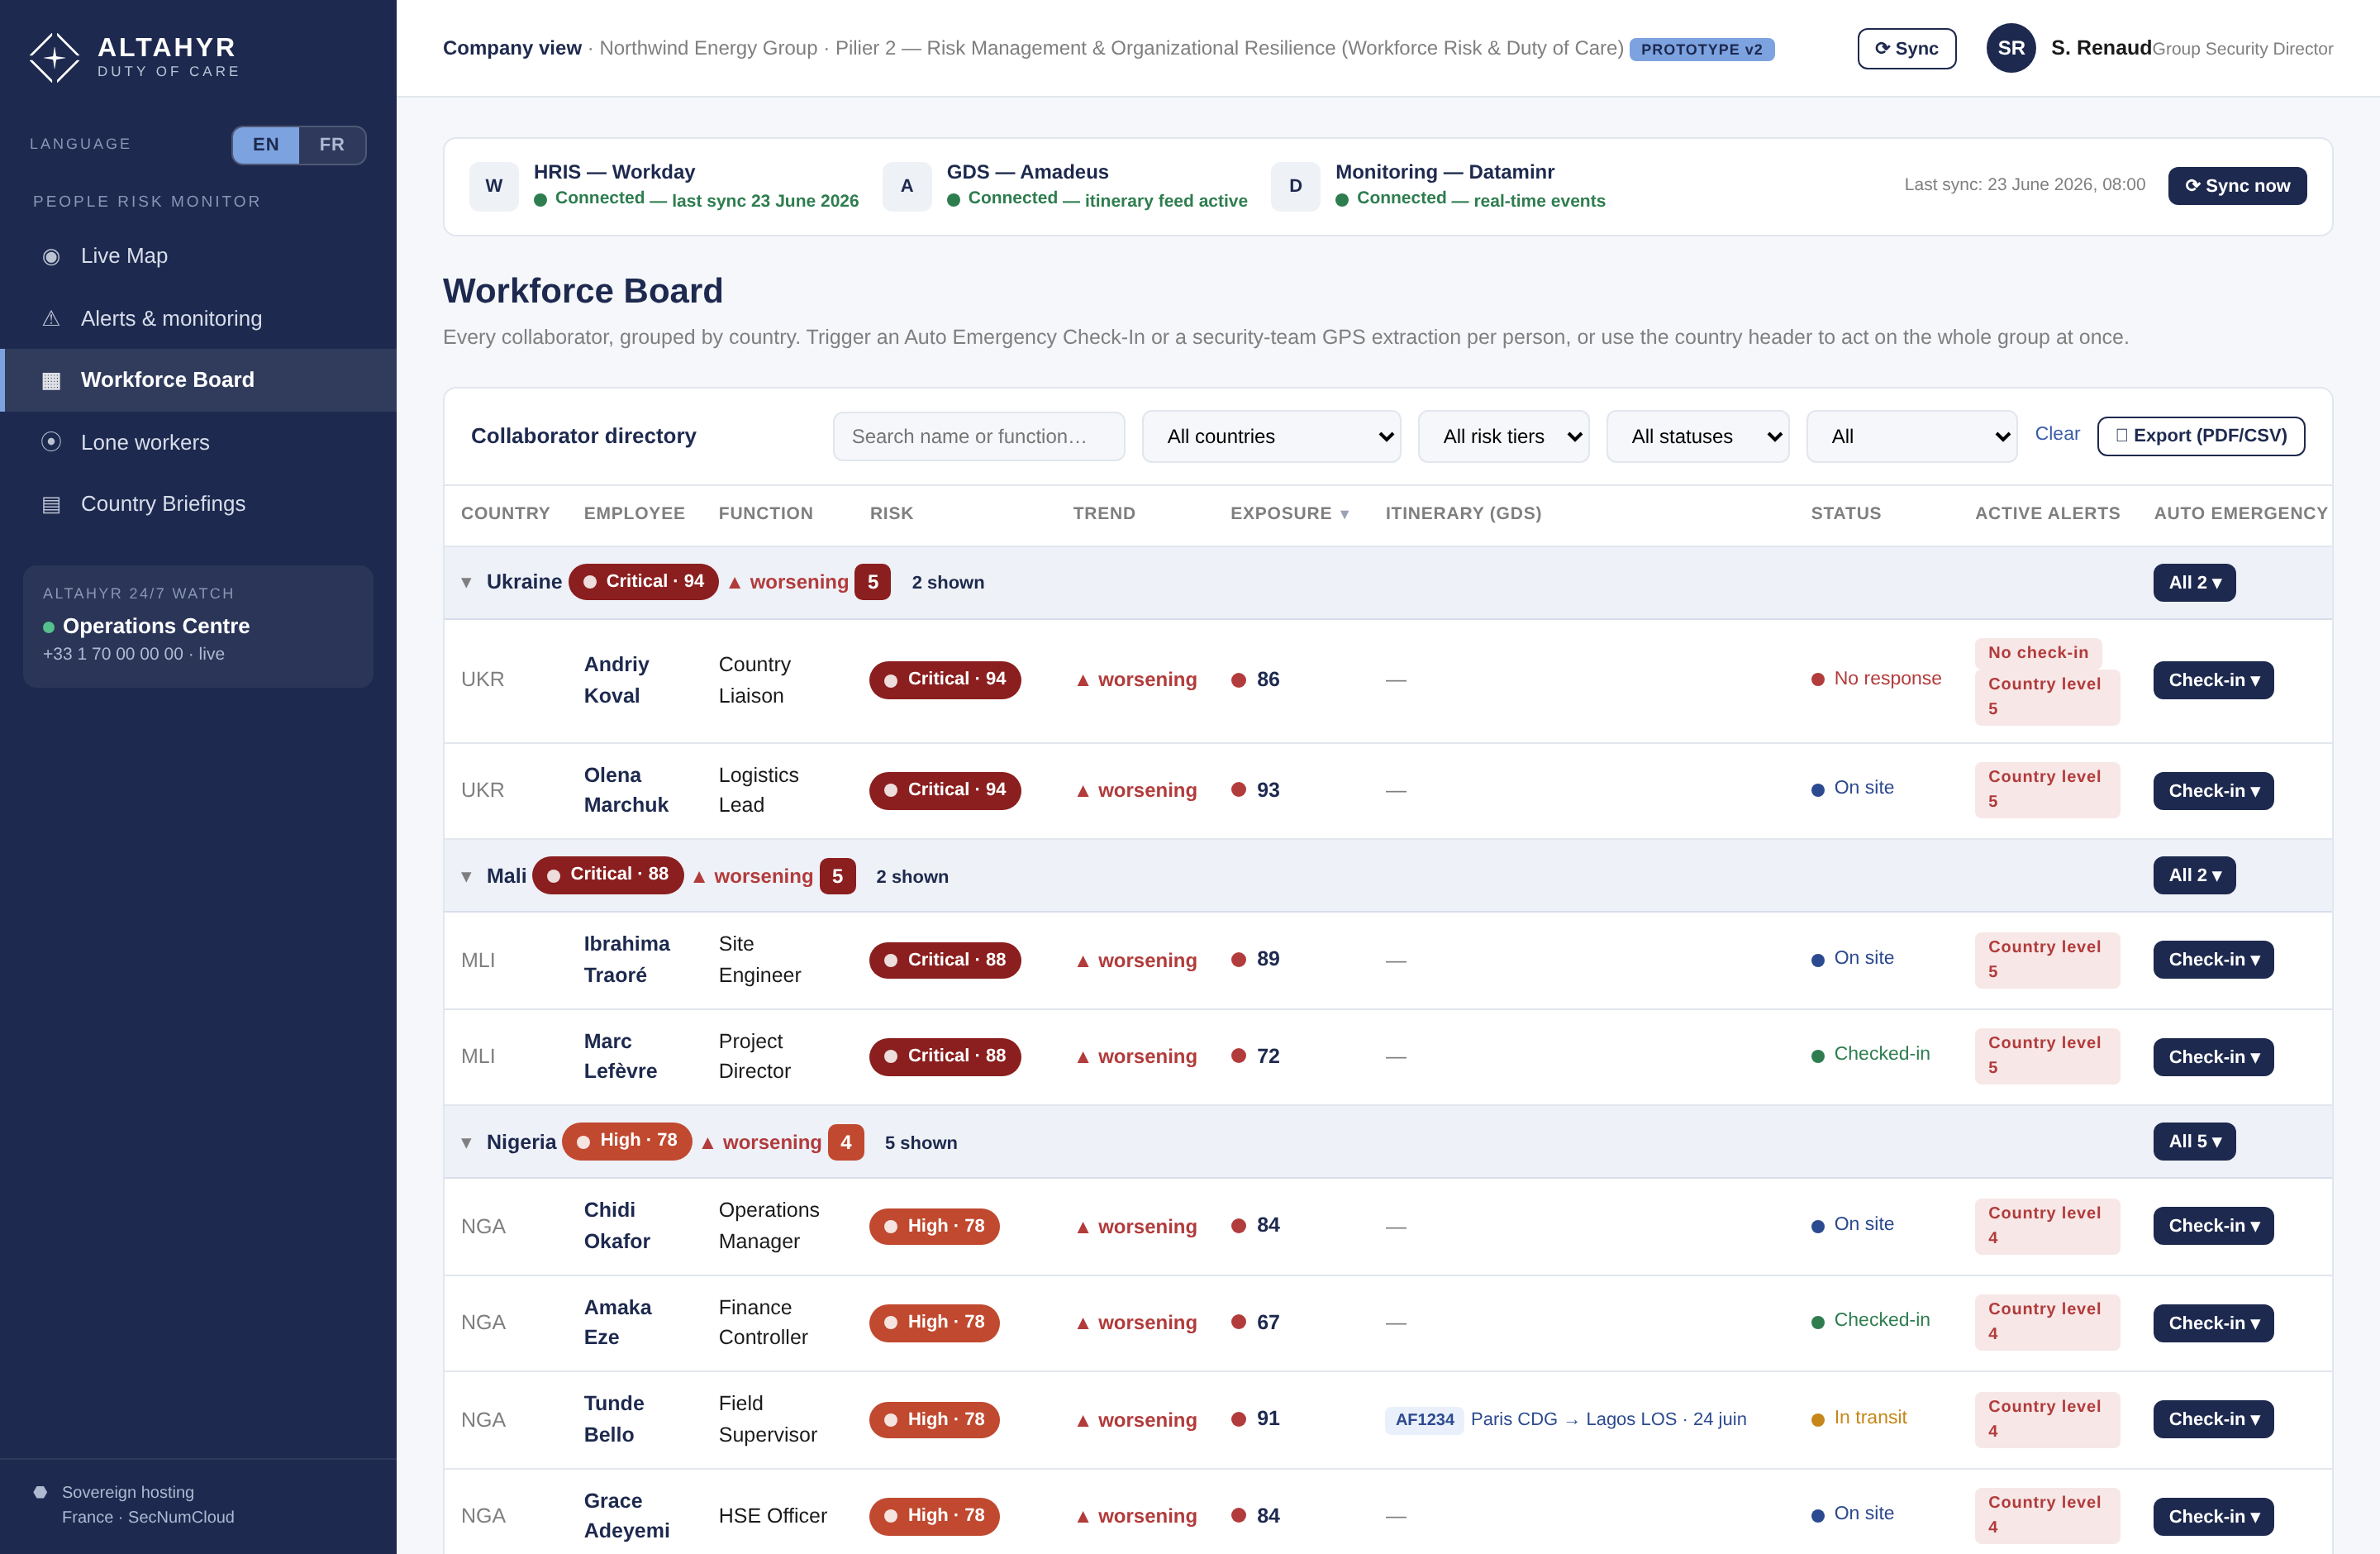Open the All countries dropdown
2380x1554 pixels.
(1271, 436)
